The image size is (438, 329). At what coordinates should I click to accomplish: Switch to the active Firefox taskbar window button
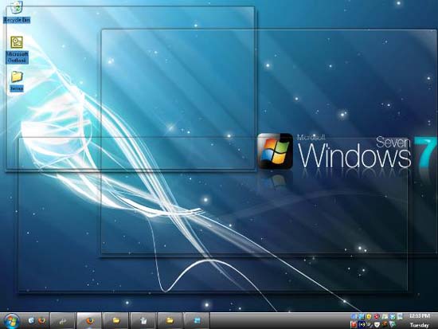click(x=89, y=321)
